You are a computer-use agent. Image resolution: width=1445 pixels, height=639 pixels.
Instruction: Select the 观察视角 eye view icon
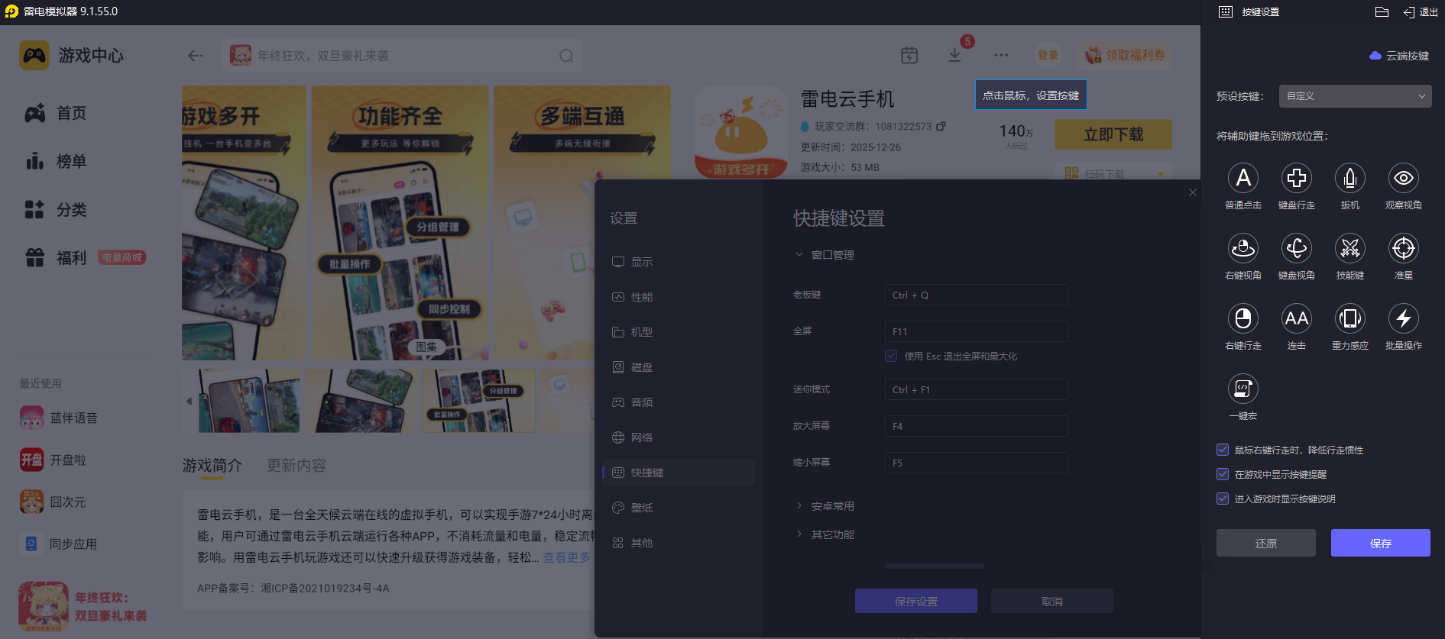coord(1404,178)
